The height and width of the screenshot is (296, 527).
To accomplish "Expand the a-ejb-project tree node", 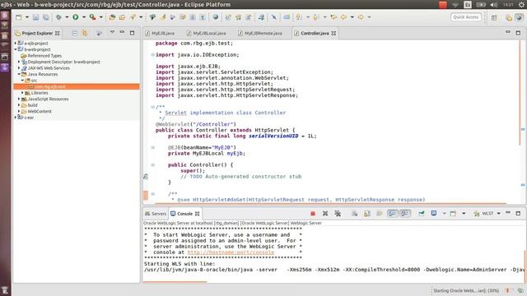I will (16, 44).
